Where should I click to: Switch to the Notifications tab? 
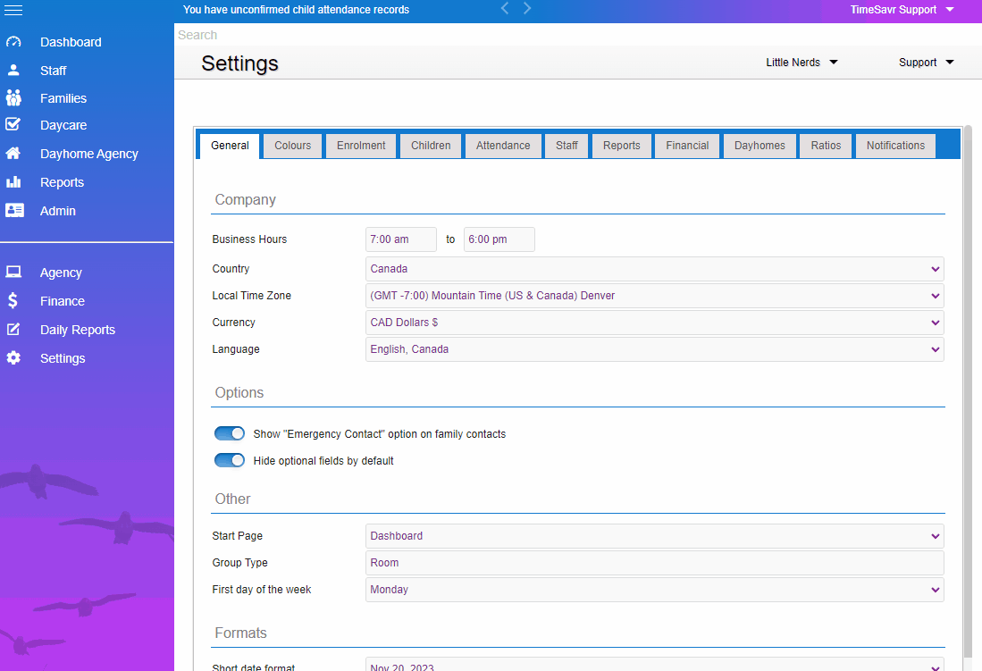pyautogui.click(x=895, y=146)
